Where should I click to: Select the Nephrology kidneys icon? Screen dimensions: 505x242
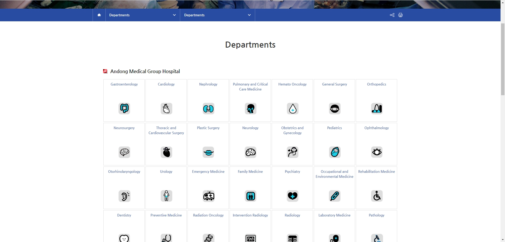208,108
